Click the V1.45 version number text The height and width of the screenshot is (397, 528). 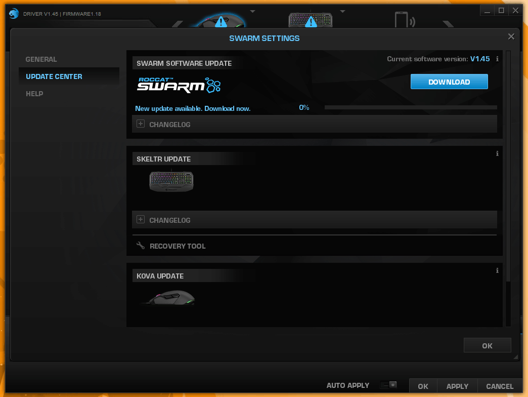(x=480, y=59)
